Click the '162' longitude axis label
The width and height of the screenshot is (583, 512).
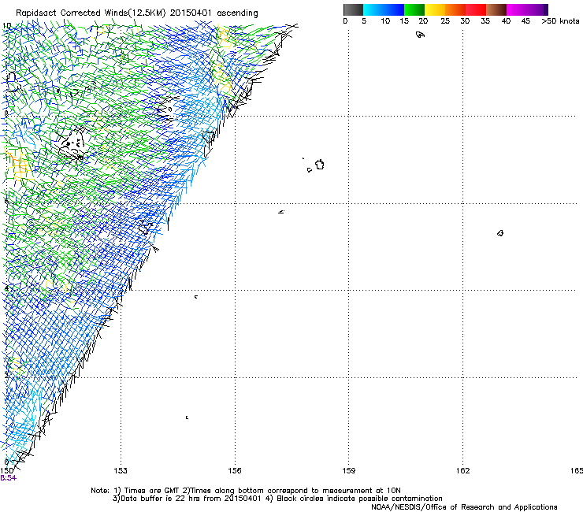[462, 471]
